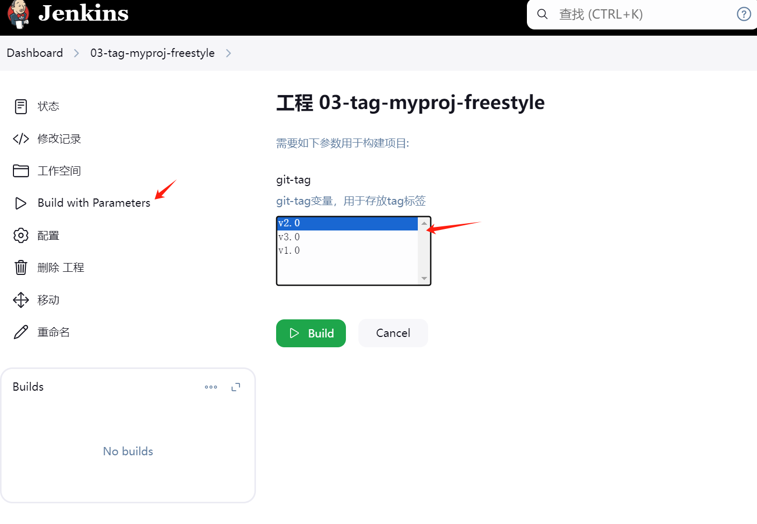Click the 配置 gear icon
This screenshot has width=757, height=524.
tap(21, 235)
